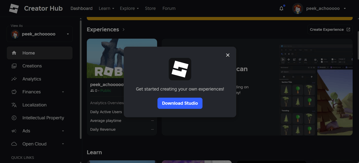Click the Intellectual Property copyright icon
The image size is (359, 163).
14,118
